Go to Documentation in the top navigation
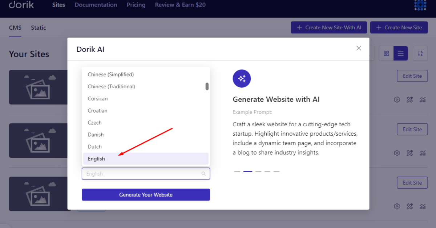This screenshot has height=228, width=436. [x=96, y=5]
